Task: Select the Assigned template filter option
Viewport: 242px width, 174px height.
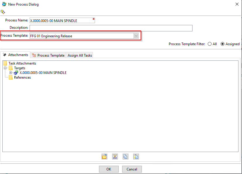Action: coord(222,44)
